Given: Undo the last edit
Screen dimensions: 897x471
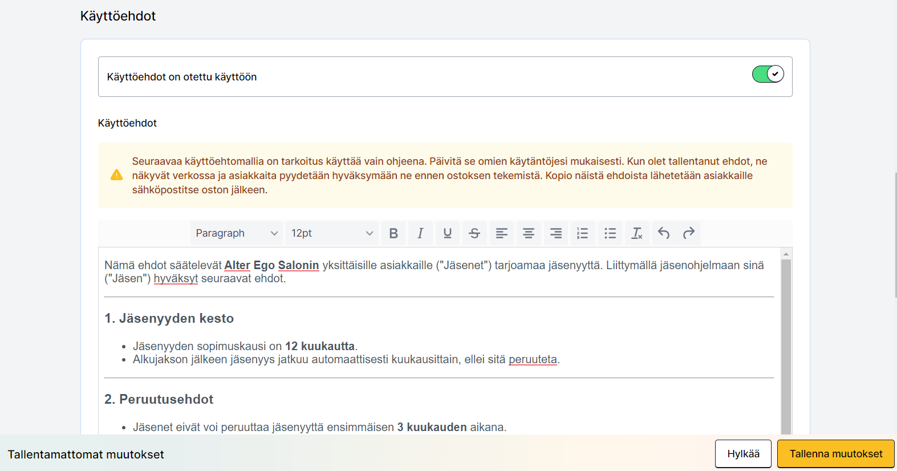Looking at the screenshot, I should (664, 233).
